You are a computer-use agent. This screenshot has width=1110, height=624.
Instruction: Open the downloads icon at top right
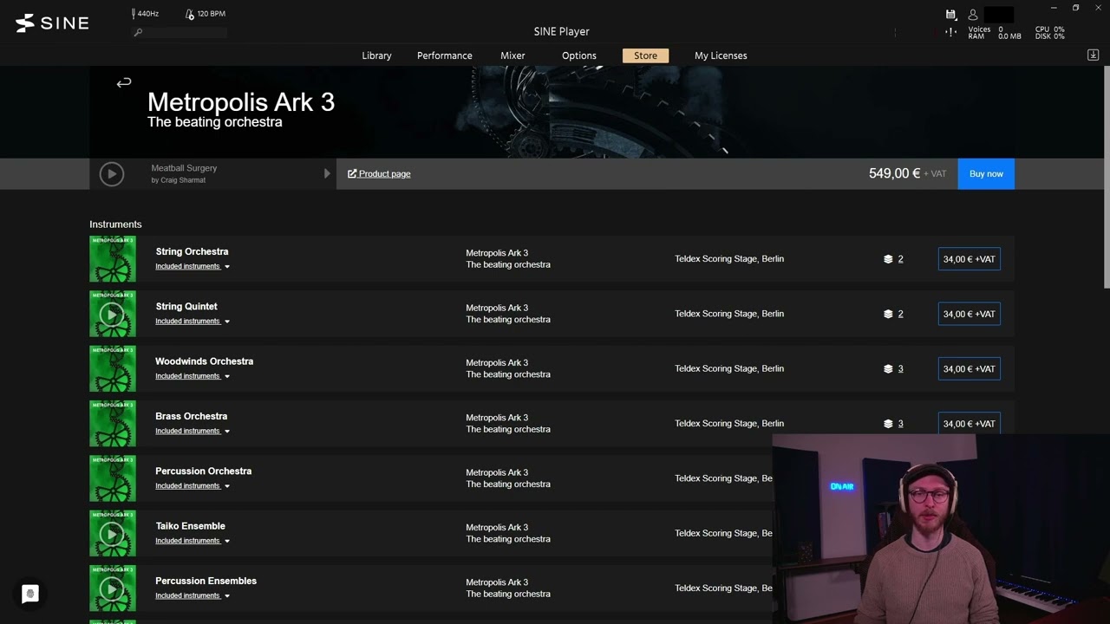pyautogui.click(x=1093, y=55)
